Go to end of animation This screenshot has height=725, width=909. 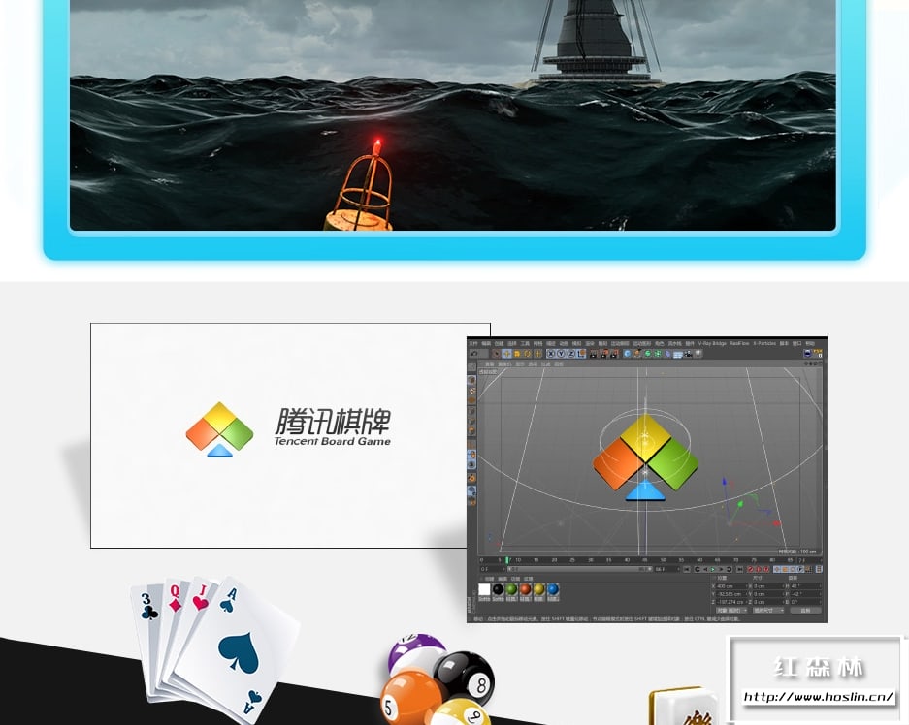(x=740, y=569)
